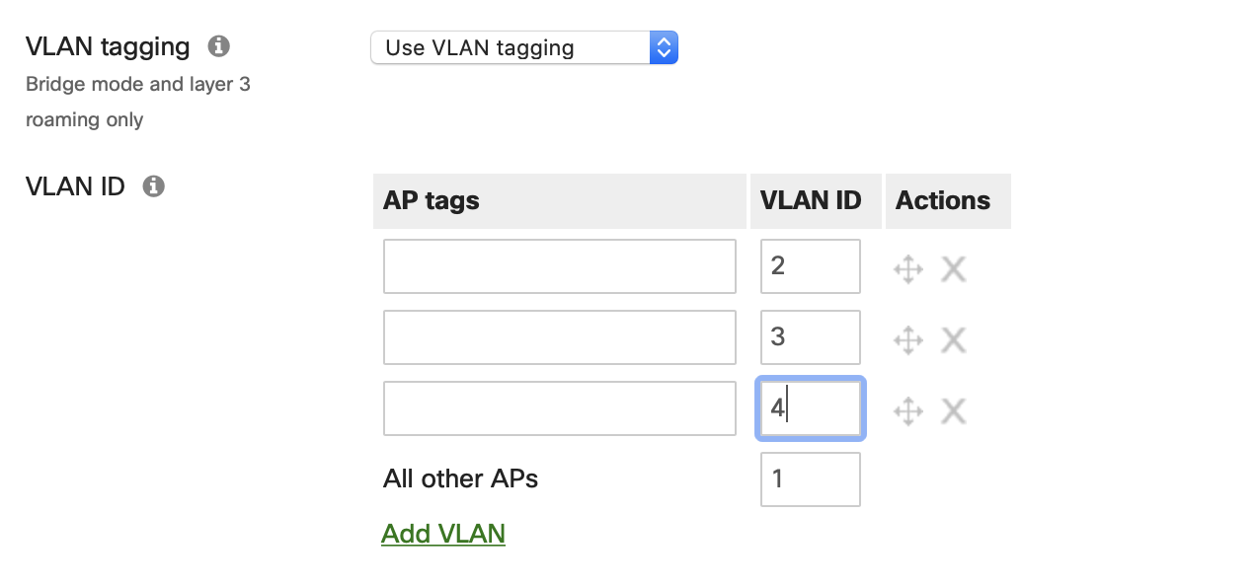Open the VLAN ID info tooltip
The image size is (1258, 588).
coord(153,185)
